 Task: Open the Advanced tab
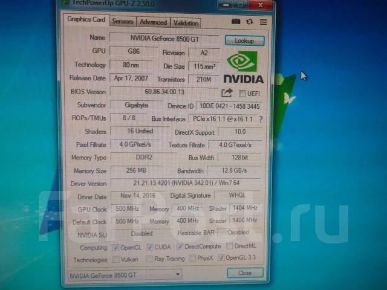[x=153, y=22]
